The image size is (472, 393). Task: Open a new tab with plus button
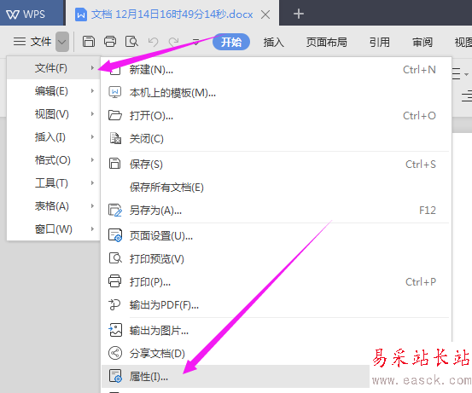click(299, 14)
